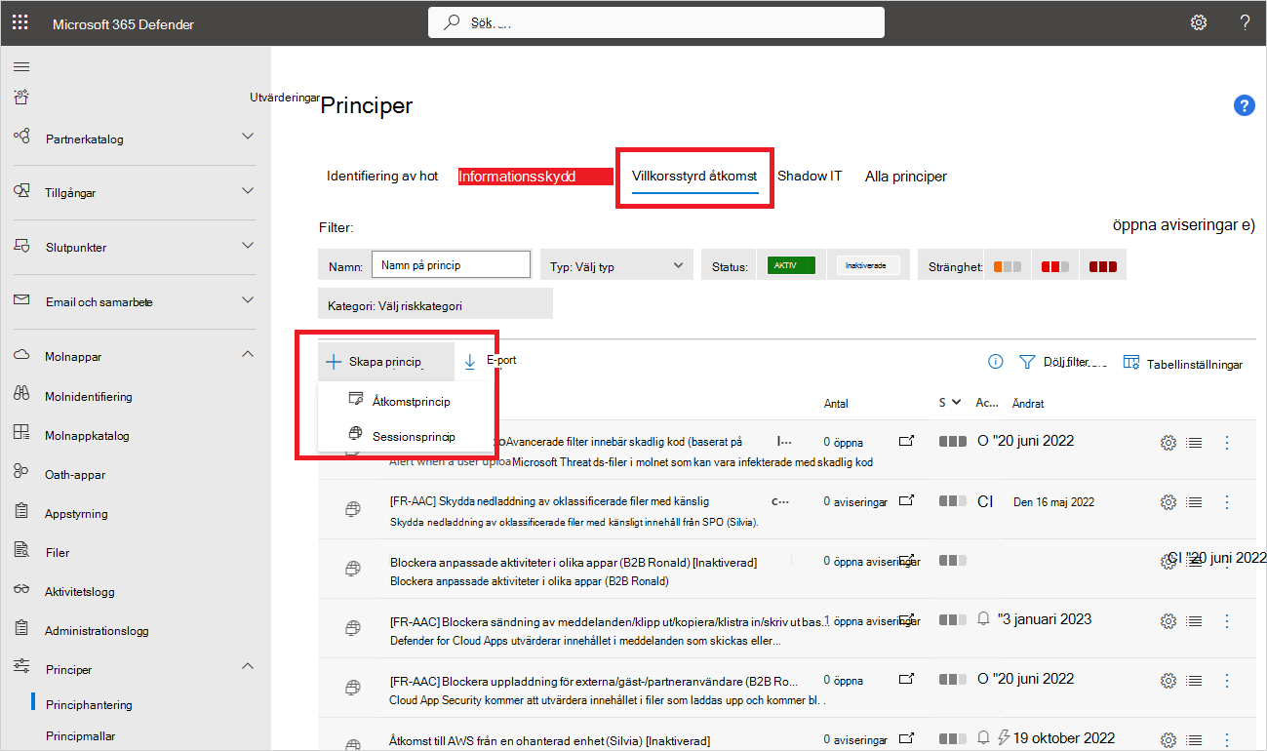Screen dimensions: 1267x751
Task: Open the settings gear in top bar
Action: (x=1199, y=22)
